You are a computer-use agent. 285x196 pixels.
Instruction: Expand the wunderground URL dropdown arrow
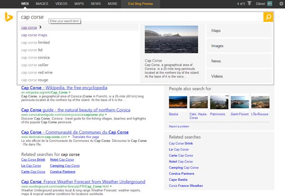[x=111, y=187]
